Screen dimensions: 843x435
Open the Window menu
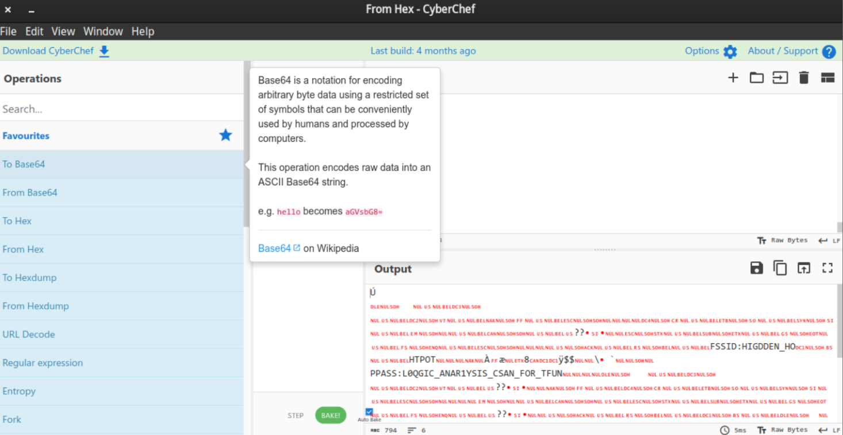tap(103, 32)
